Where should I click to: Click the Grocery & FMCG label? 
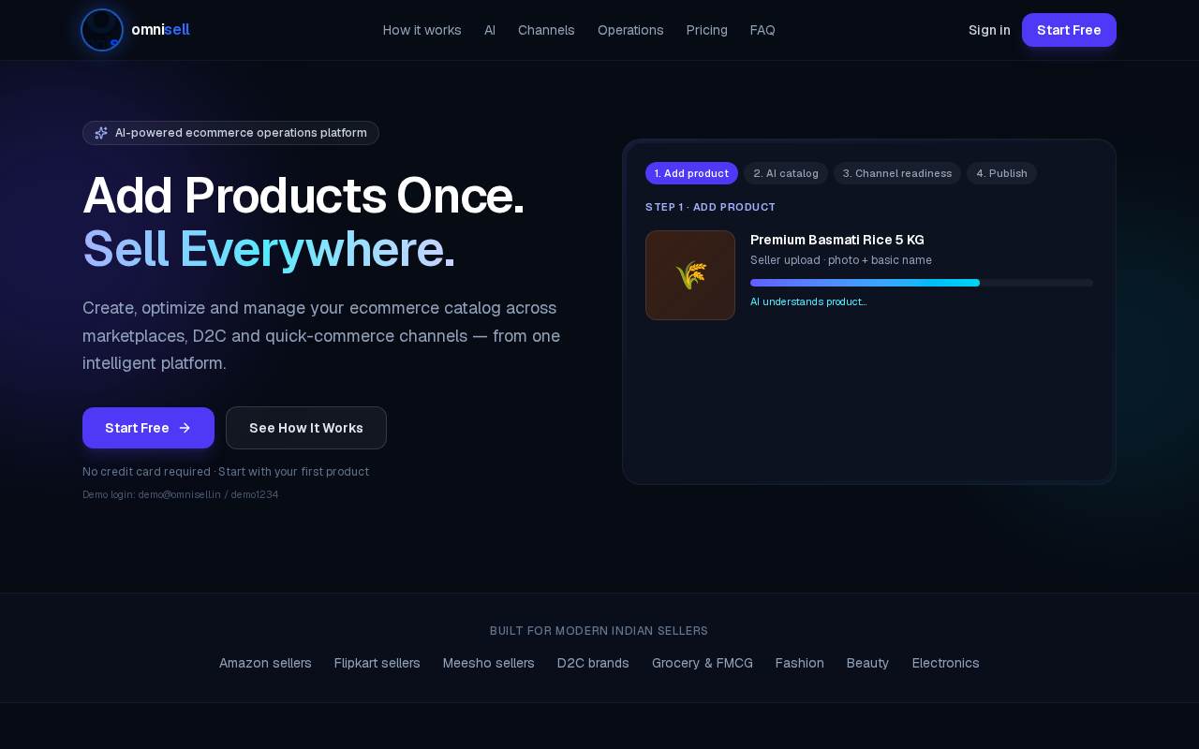tap(703, 663)
